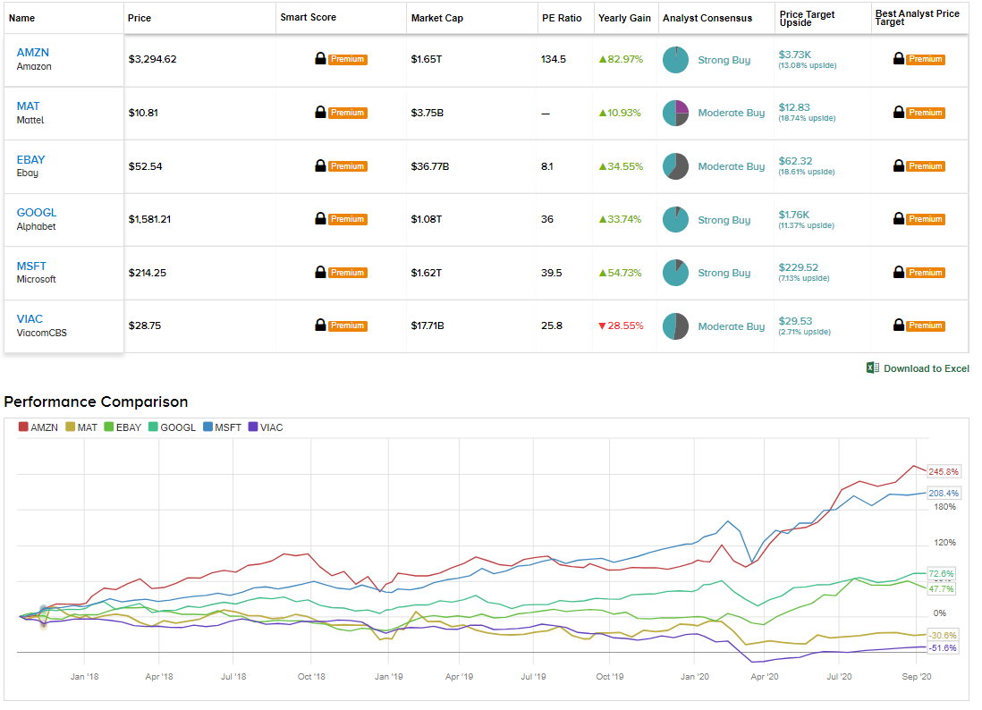
Task: Open the MSFT ticker link
Action: click(31, 266)
